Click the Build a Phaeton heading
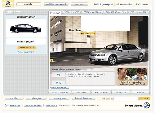155x113 pixels. [x=26, y=17]
